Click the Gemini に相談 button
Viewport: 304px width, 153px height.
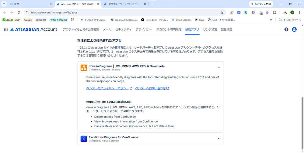(261, 4)
